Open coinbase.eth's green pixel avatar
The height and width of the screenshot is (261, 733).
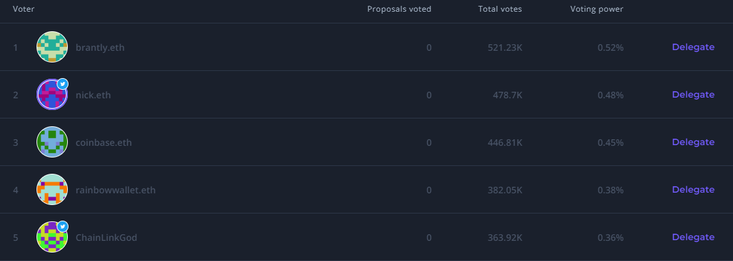[x=52, y=142]
